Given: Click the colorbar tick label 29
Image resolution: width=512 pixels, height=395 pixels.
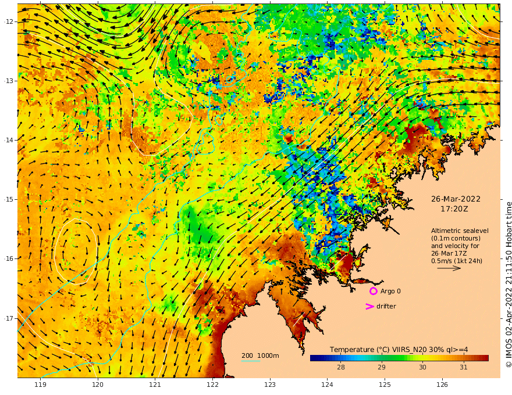Looking at the screenshot, I should coord(382,367).
